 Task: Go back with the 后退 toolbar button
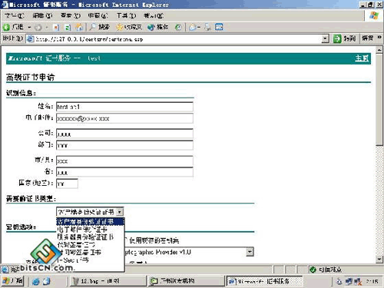click(14, 27)
